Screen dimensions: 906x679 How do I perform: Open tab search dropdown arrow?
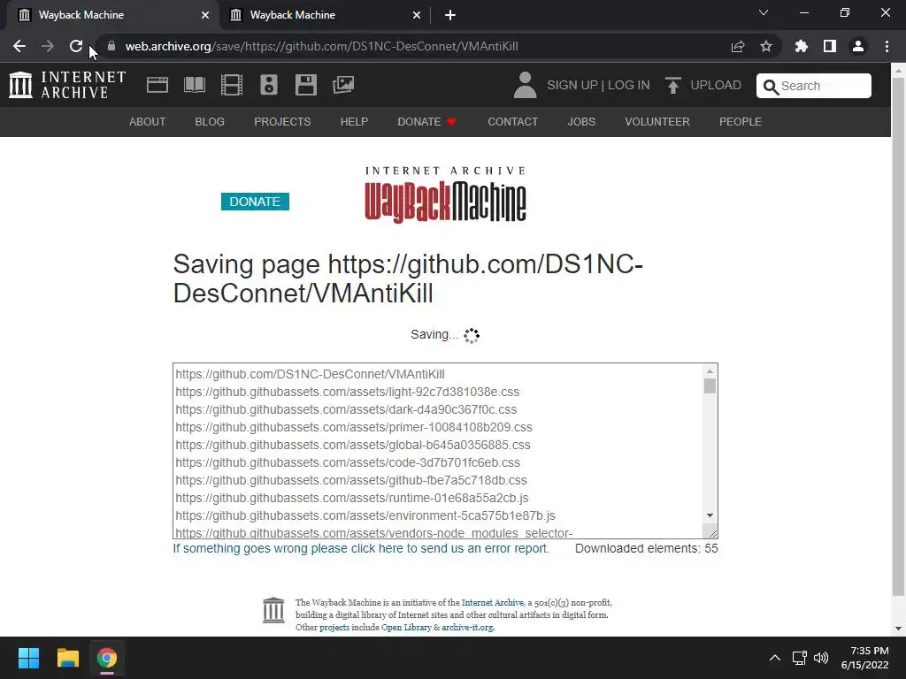click(x=764, y=12)
